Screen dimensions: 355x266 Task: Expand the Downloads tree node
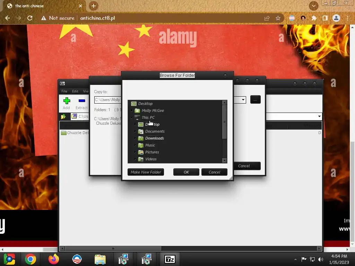tap(135, 138)
